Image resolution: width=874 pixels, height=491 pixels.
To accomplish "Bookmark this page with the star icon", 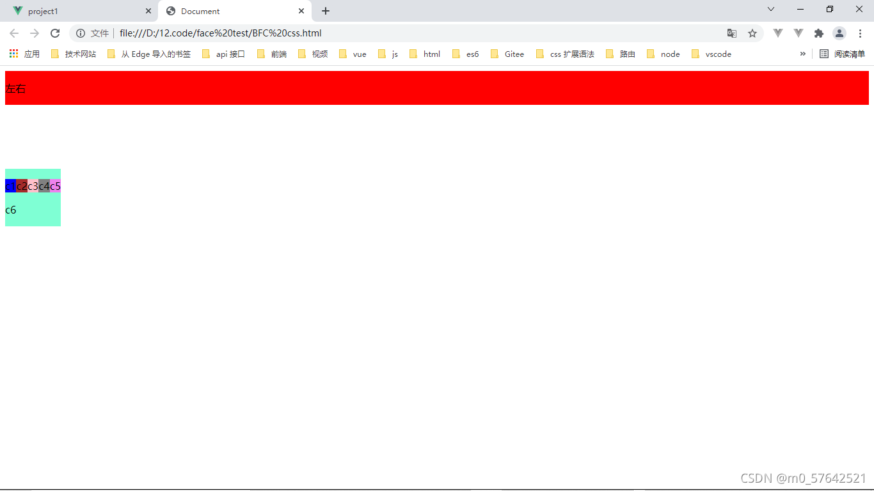I will (752, 33).
